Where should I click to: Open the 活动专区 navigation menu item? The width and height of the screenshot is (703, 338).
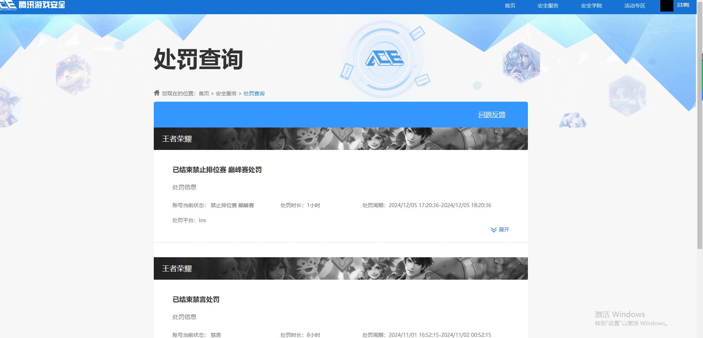point(635,6)
